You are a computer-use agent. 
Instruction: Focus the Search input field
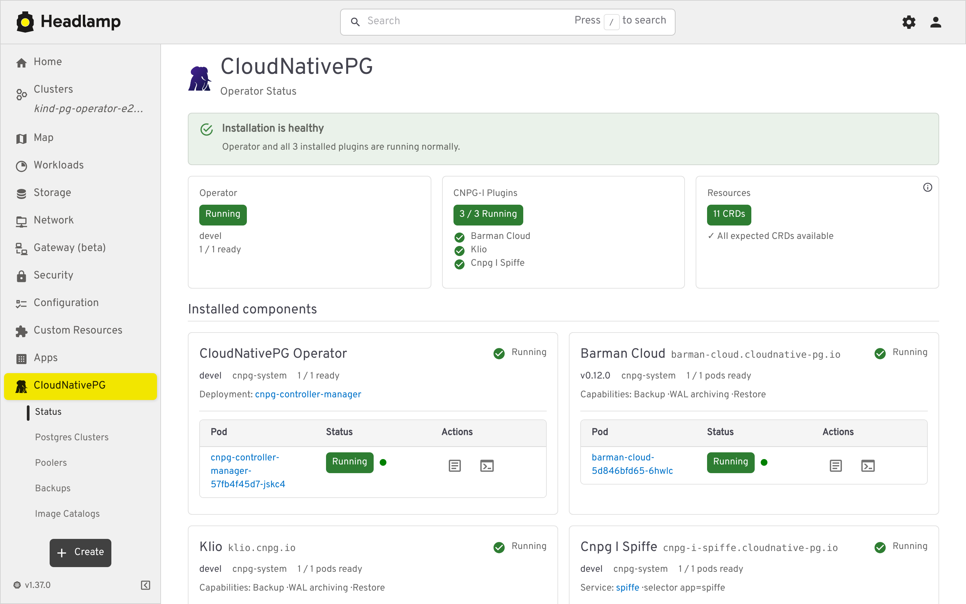pos(507,21)
